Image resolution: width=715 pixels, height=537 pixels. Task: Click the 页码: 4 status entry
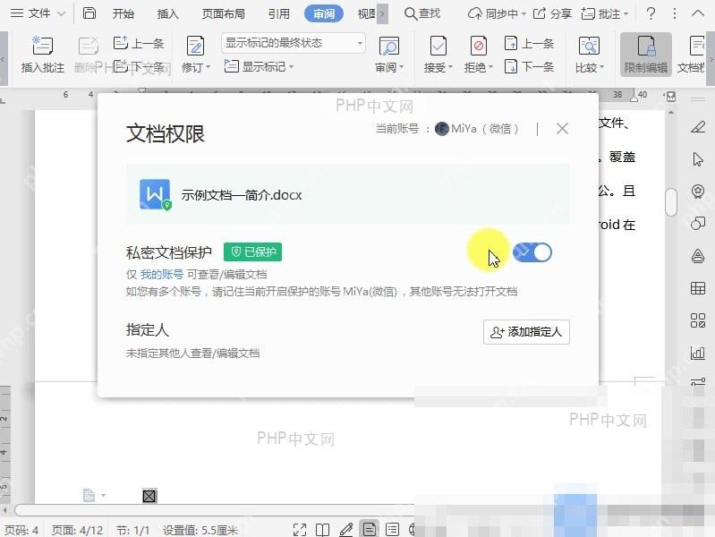[x=21, y=530]
